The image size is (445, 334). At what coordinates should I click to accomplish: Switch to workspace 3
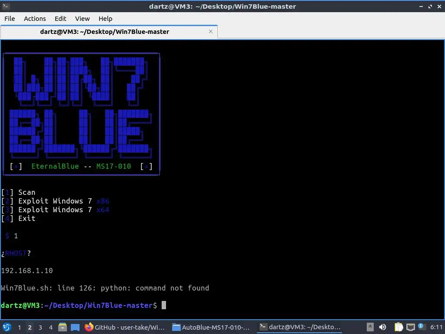(x=40, y=327)
